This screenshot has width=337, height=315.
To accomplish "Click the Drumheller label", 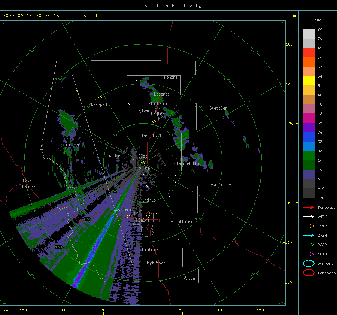I will pyautogui.click(x=219, y=185).
